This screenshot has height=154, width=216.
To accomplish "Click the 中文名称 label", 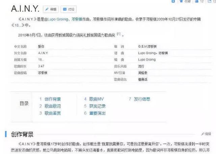I will pos(20,47).
